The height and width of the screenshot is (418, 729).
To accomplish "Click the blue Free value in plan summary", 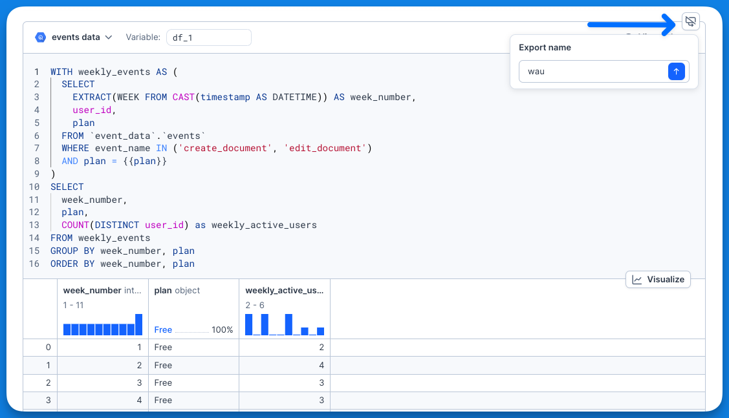I will (163, 330).
